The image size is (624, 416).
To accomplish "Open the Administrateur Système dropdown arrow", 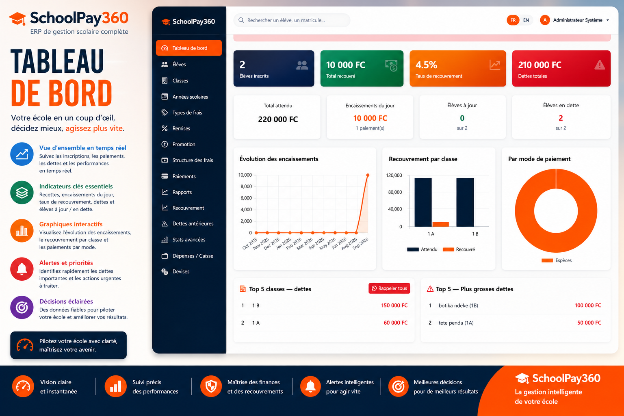I will tap(608, 20).
